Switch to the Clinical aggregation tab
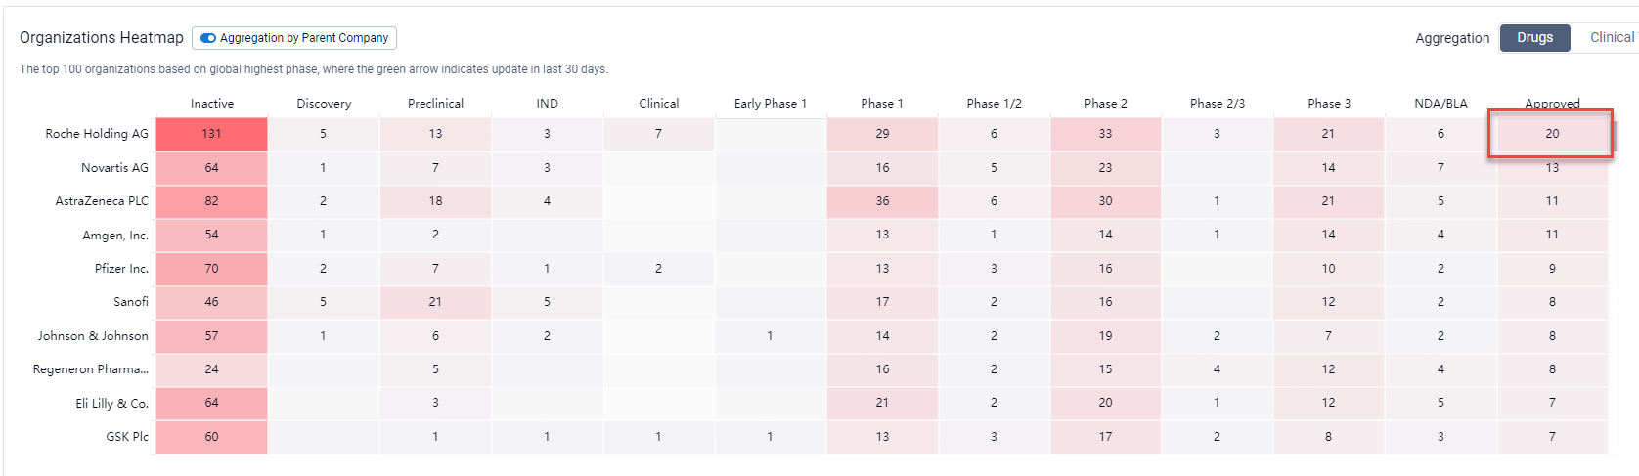Screen dimensions: 1639x476 (x=1611, y=38)
